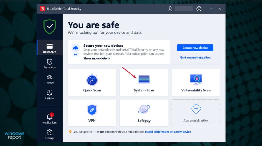Close the Bitdefender window

click(220, 9)
